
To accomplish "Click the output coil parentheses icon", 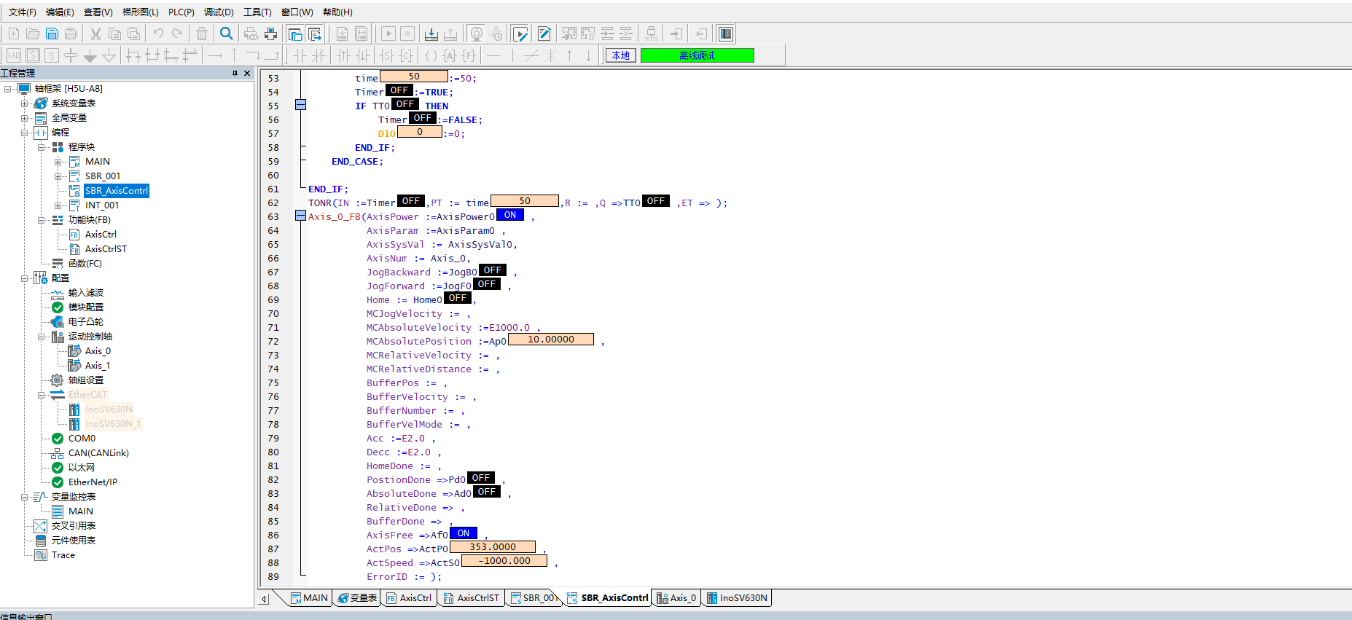I will click(x=431, y=55).
